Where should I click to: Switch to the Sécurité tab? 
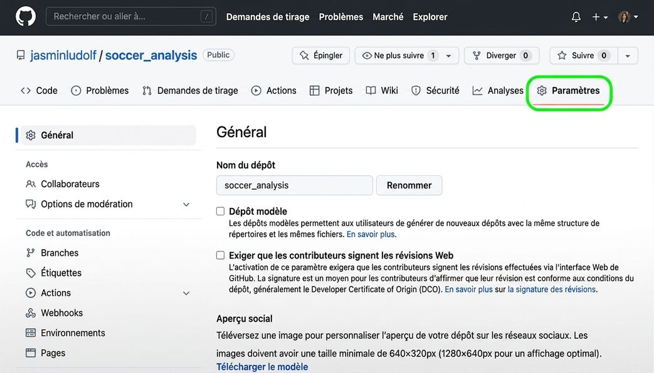click(435, 90)
